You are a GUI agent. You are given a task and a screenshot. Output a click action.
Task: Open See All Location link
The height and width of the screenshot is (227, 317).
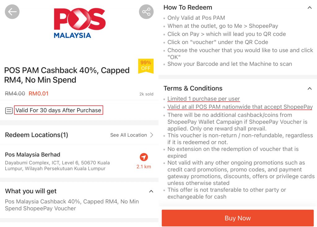(x=128, y=135)
